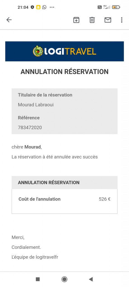The width and height of the screenshot is (129, 287).
Task: Tap the battery indicator showing 45
Action: (x=116, y=7)
